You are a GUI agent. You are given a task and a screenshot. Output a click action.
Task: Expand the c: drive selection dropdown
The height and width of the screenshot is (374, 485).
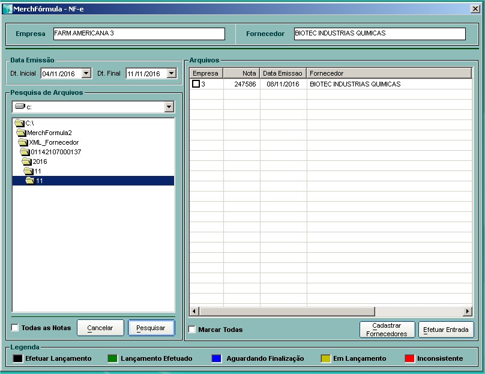coord(169,107)
